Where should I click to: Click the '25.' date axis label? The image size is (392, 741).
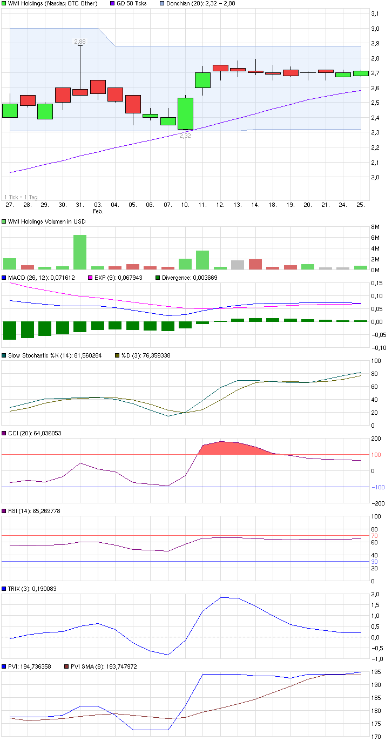point(361,205)
